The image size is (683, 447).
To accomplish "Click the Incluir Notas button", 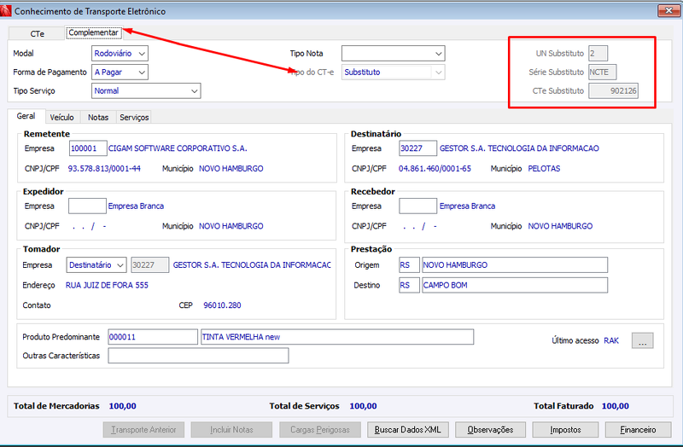I will [231, 430].
